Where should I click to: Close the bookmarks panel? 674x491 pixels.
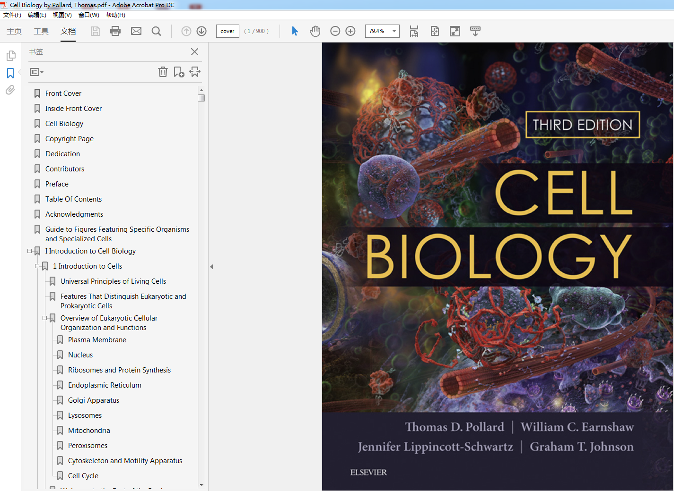coord(194,52)
